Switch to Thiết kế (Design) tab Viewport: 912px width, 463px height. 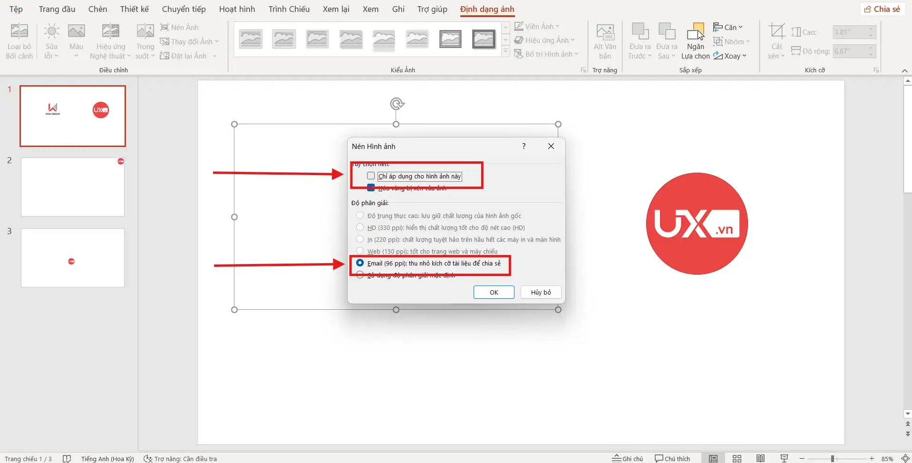[135, 9]
